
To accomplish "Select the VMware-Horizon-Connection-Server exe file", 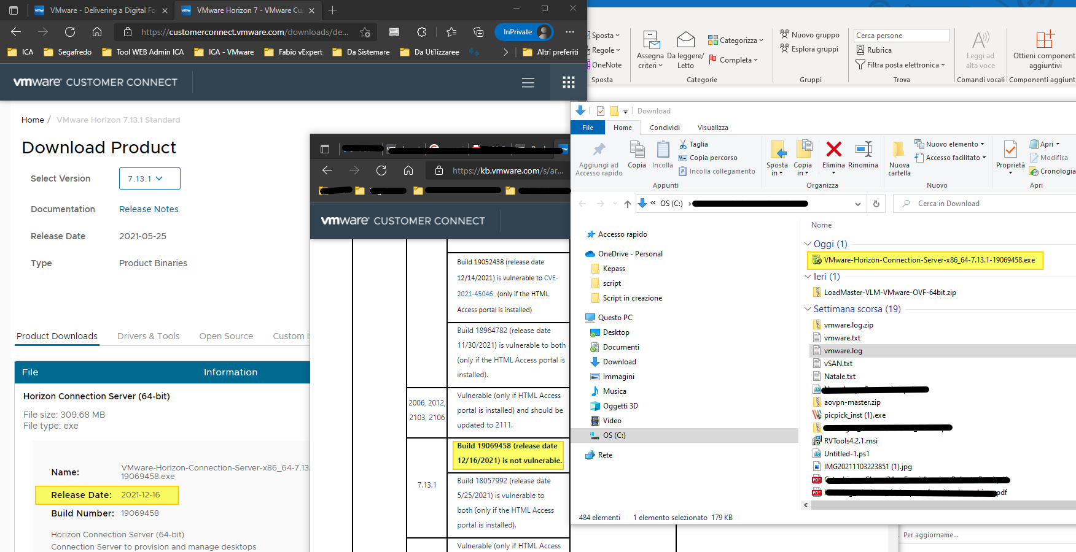I will (925, 260).
